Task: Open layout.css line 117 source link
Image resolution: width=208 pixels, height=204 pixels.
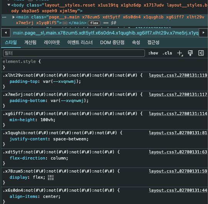Action: click(x=178, y=94)
